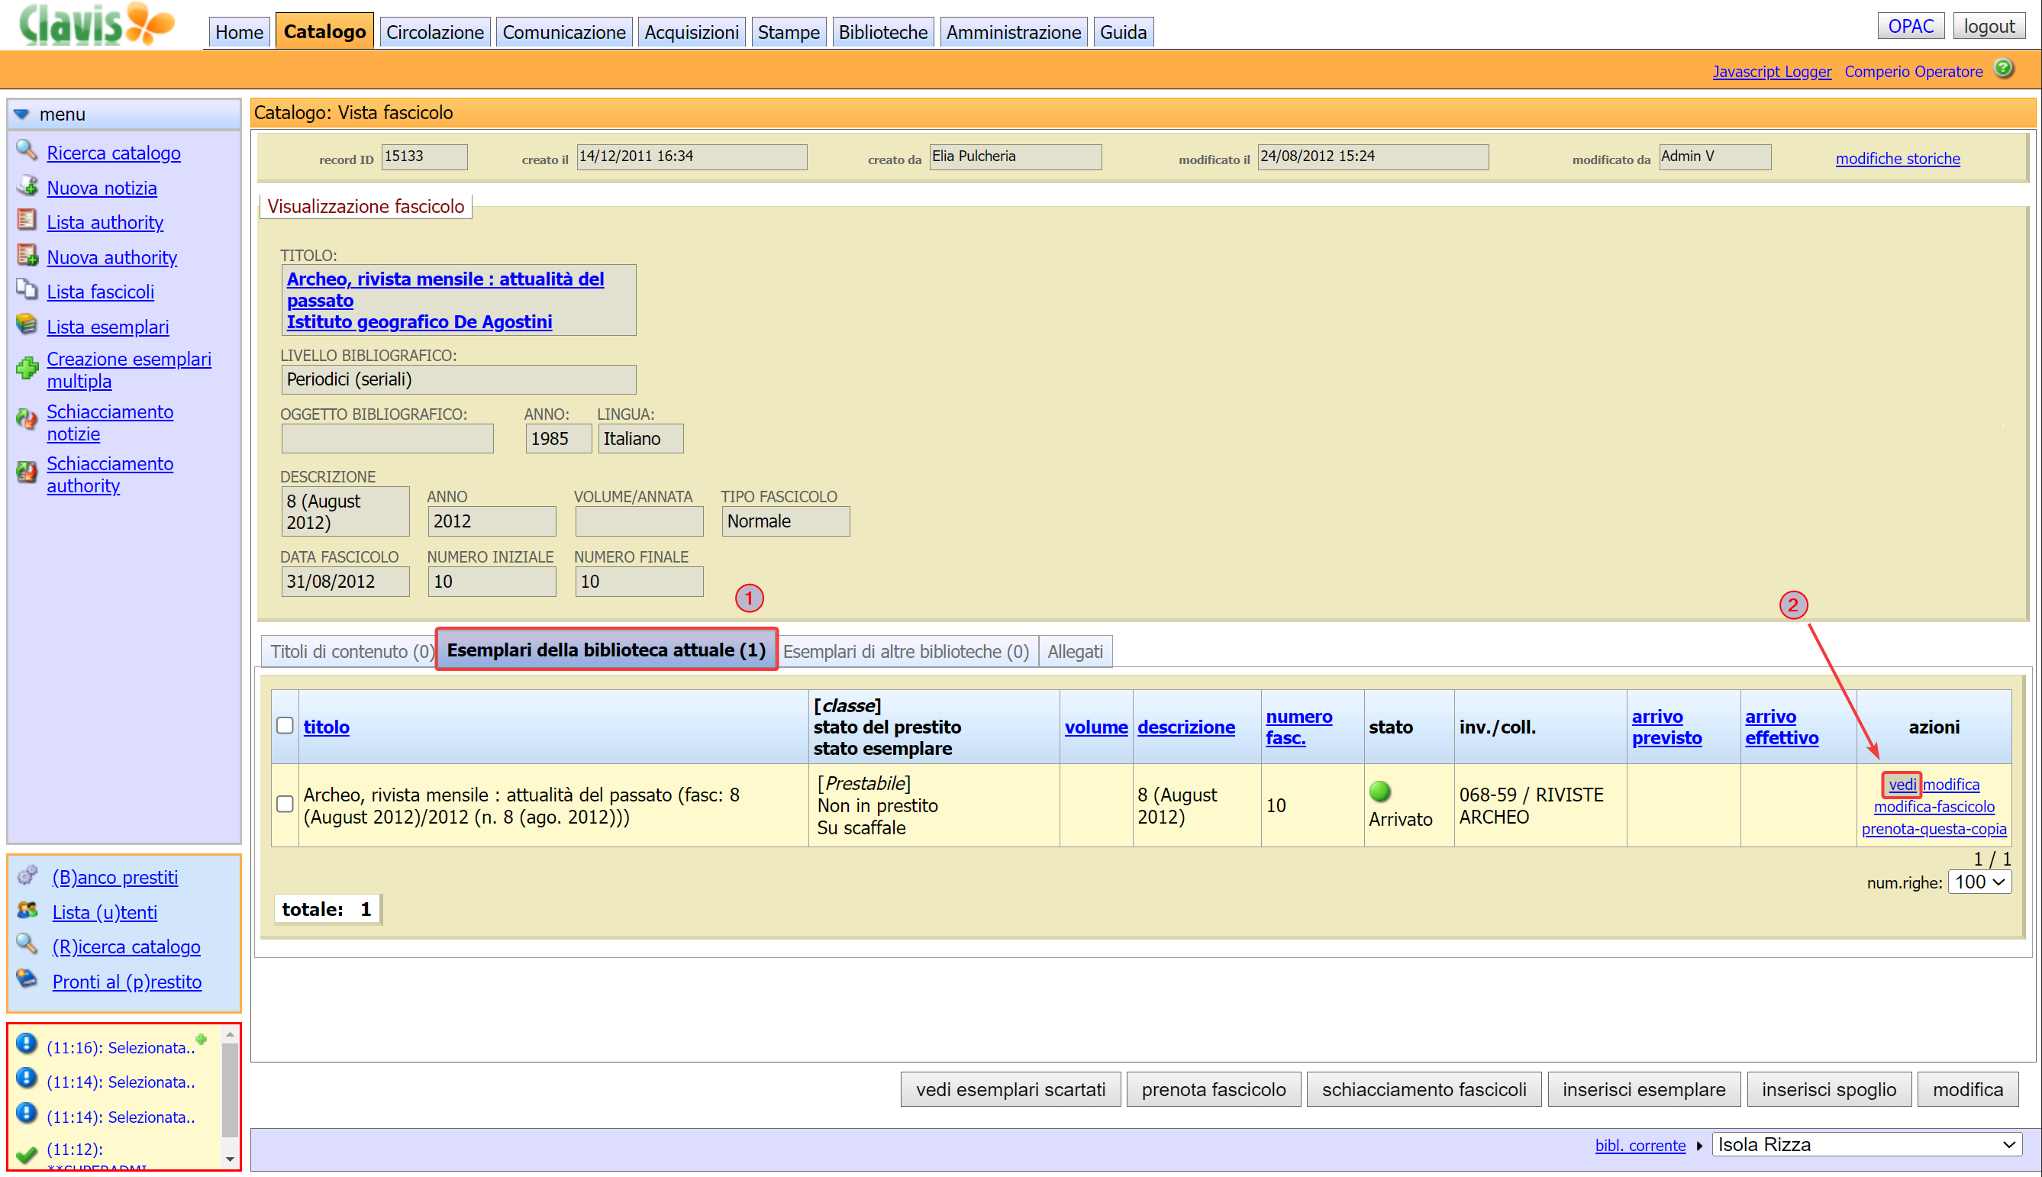Viewport: 2042px width, 1177px height.
Task: Click the Lista authority book icon
Action: click(x=26, y=221)
